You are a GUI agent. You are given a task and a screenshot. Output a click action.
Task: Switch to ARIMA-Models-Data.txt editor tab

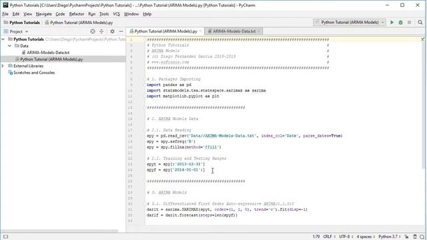[234, 31]
